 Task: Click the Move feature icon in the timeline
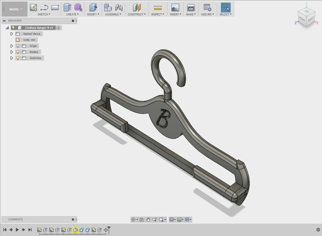pyautogui.click(x=106, y=230)
